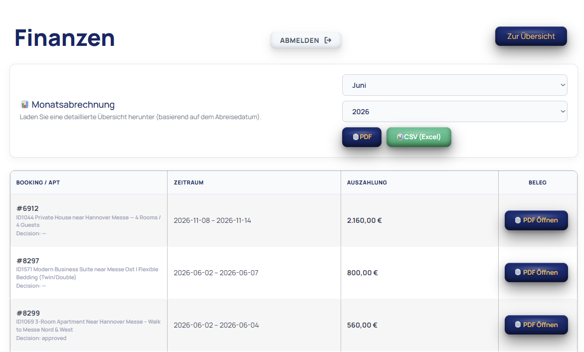The image size is (584, 352).
Task: Click the Finanzen page heading
Action: (64, 37)
